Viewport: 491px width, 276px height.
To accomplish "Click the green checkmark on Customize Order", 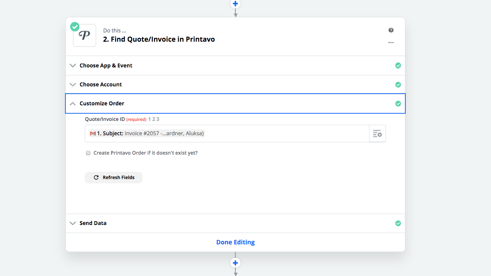I will pos(398,104).
